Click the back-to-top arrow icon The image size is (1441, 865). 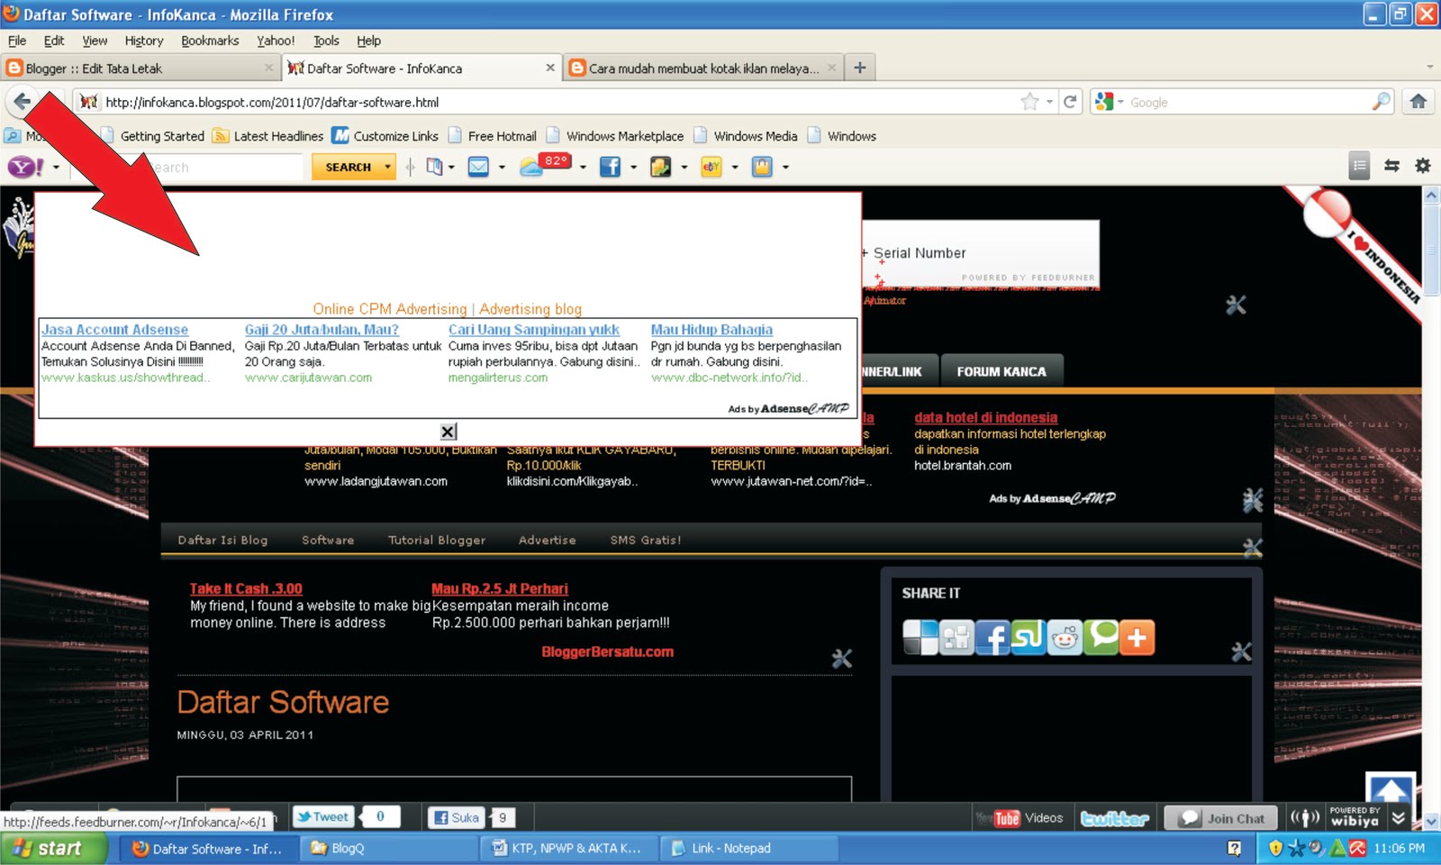pyautogui.click(x=1391, y=791)
